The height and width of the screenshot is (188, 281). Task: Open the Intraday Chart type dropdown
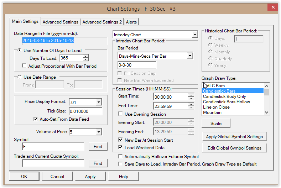click(x=194, y=35)
